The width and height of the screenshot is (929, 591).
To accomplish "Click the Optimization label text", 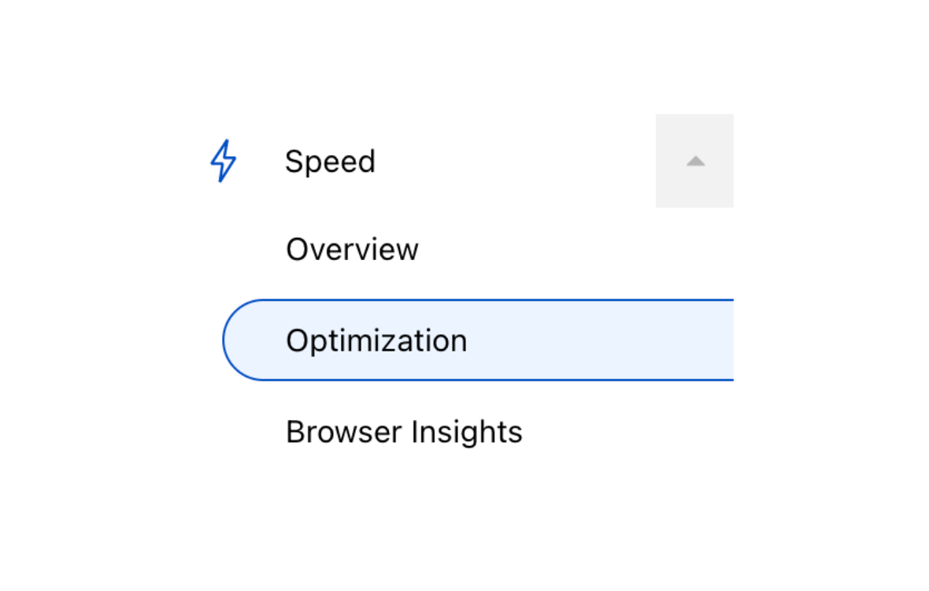I will pyautogui.click(x=376, y=340).
